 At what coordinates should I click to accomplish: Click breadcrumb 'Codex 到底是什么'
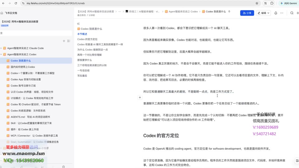click(x=214, y=12)
